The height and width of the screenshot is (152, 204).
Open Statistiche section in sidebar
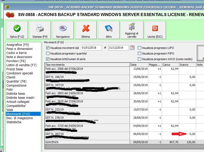click(14, 122)
